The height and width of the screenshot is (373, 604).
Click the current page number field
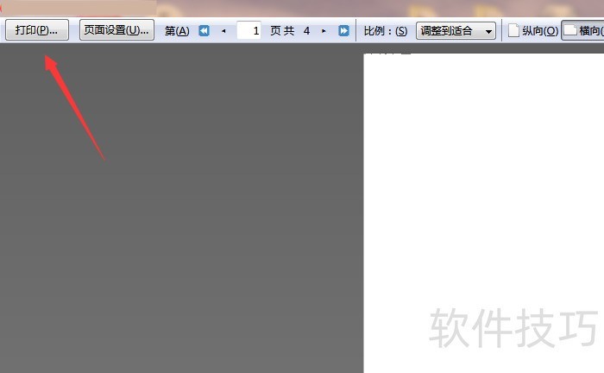coord(249,31)
